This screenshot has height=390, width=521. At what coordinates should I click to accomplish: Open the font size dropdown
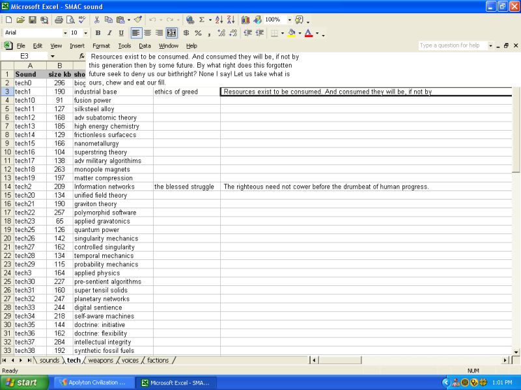pyautogui.click(x=85, y=33)
